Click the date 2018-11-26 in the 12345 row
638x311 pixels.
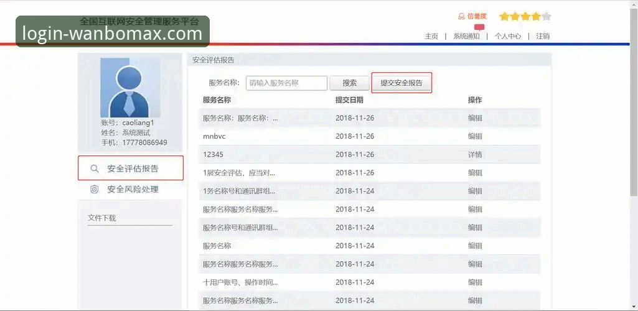click(x=355, y=154)
